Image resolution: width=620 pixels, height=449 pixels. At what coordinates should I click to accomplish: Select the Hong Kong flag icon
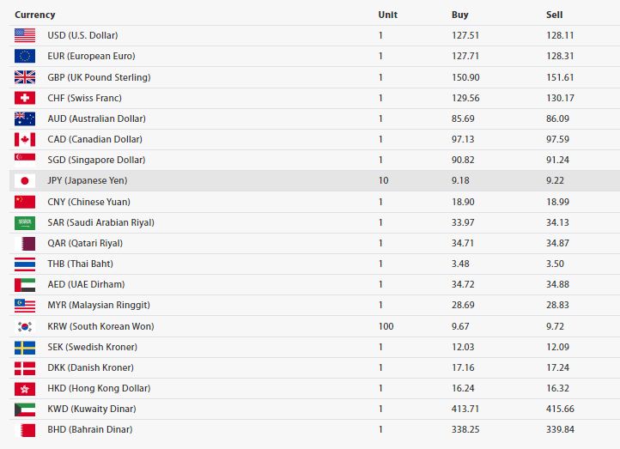coord(25,389)
